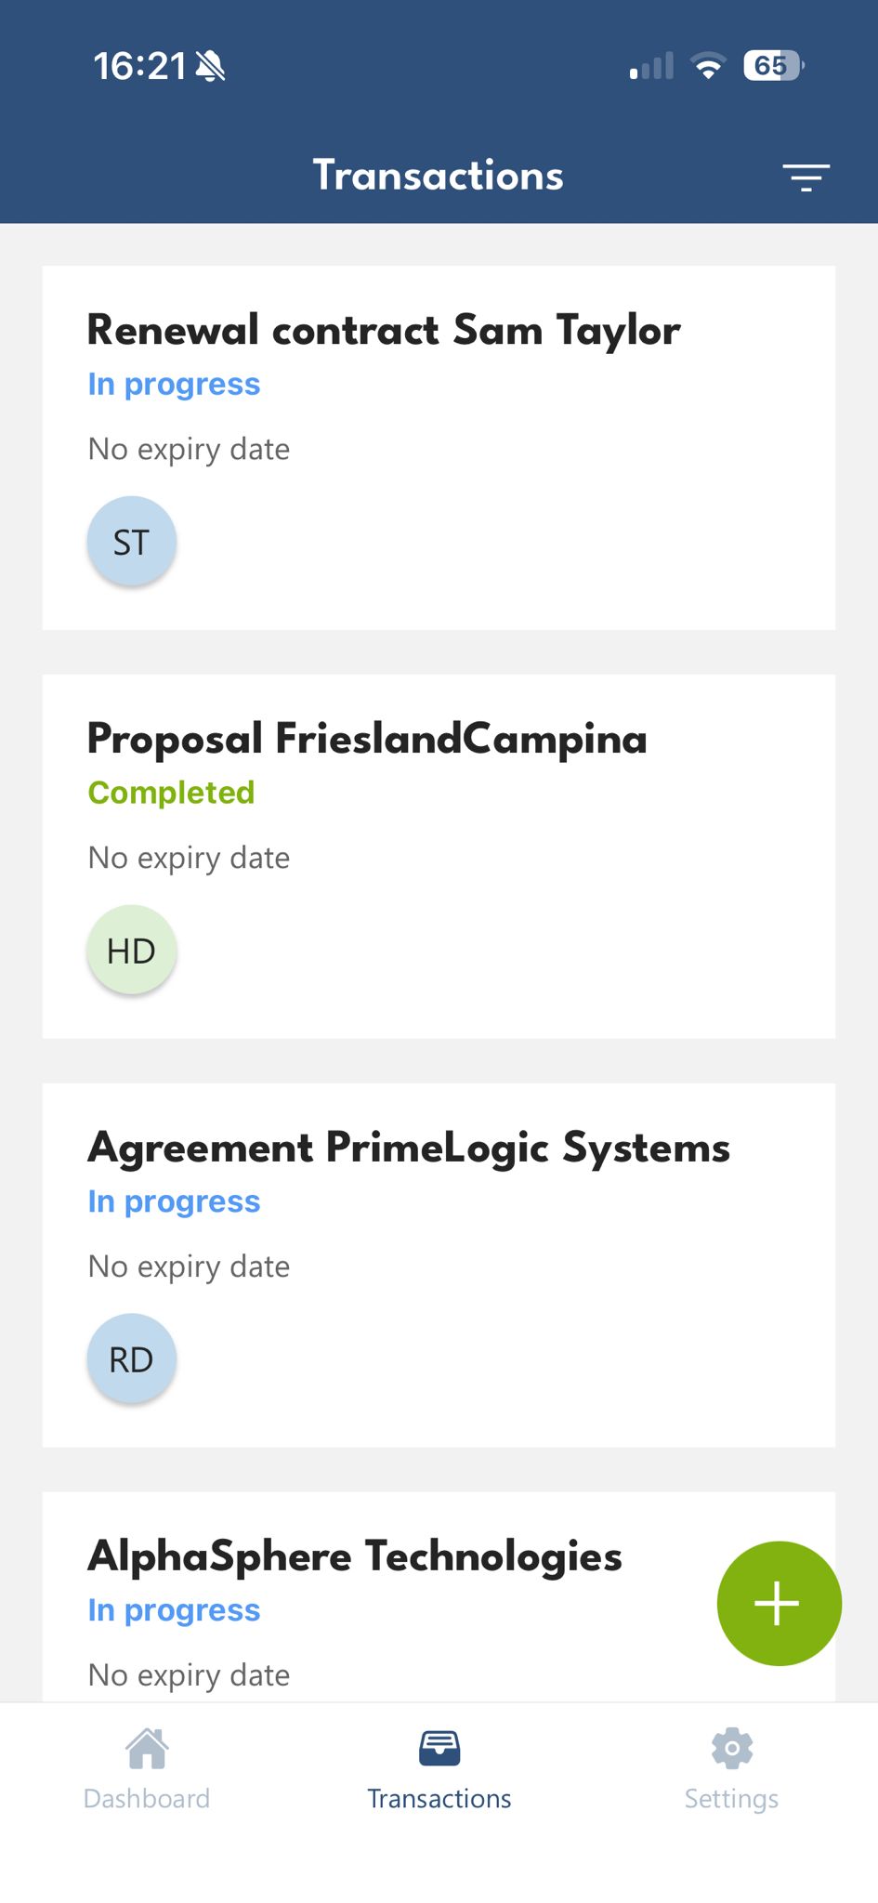This screenshot has width=878, height=1903.
Task: Open the Agreement PrimeLogic Systems card
Action: pos(409,1148)
